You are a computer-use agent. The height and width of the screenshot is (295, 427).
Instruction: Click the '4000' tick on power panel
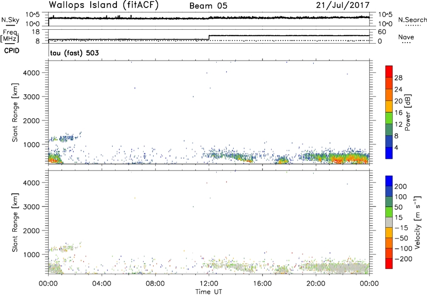[31, 73]
